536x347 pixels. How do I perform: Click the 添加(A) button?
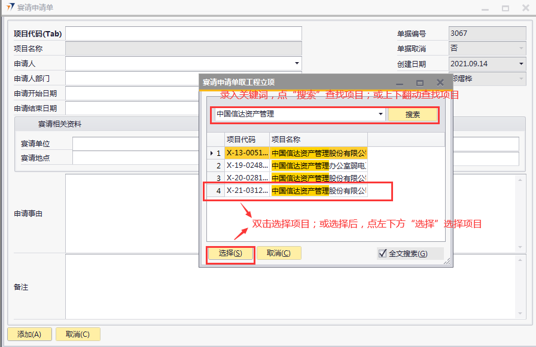29,334
